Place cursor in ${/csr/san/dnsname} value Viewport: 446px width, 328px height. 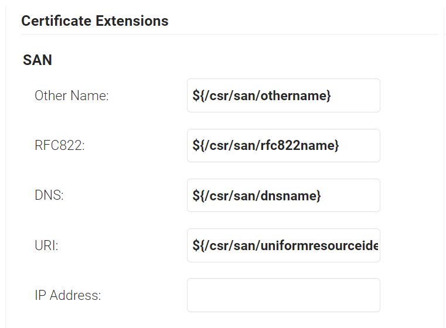pos(256,195)
